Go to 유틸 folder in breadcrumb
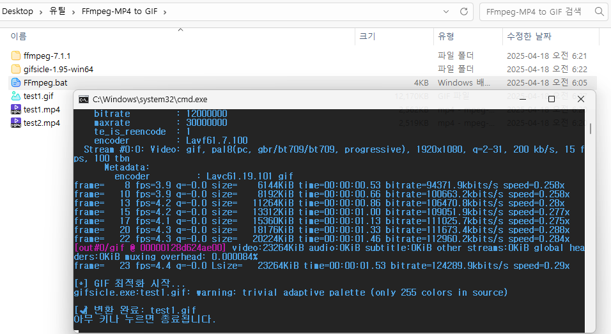This screenshot has height=334, width=611. point(58,11)
